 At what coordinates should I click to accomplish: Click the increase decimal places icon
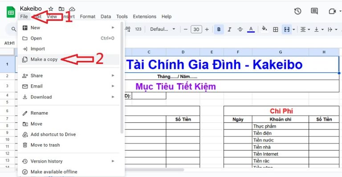point(128,29)
